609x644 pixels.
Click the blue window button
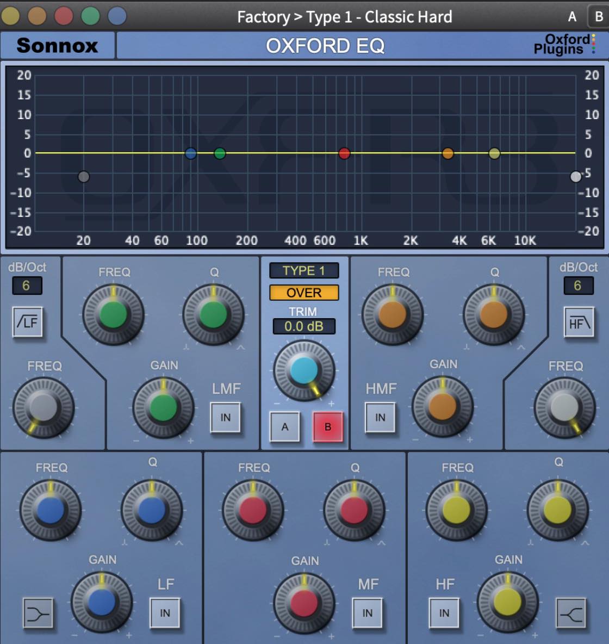117,16
